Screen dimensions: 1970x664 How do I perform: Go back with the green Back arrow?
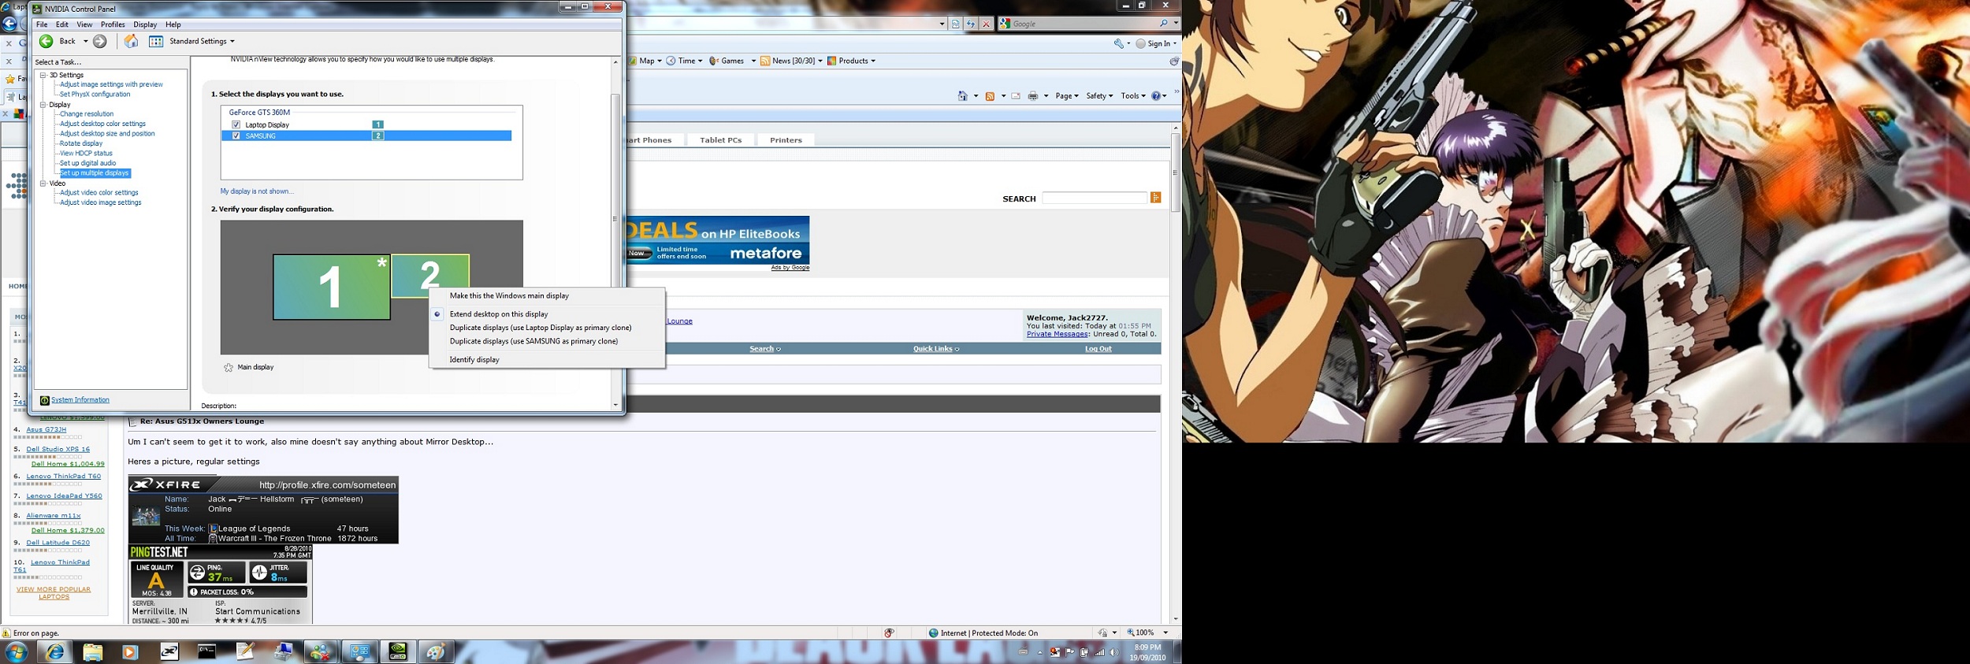(x=46, y=41)
